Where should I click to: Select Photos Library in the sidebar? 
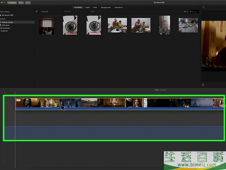coord(17,22)
